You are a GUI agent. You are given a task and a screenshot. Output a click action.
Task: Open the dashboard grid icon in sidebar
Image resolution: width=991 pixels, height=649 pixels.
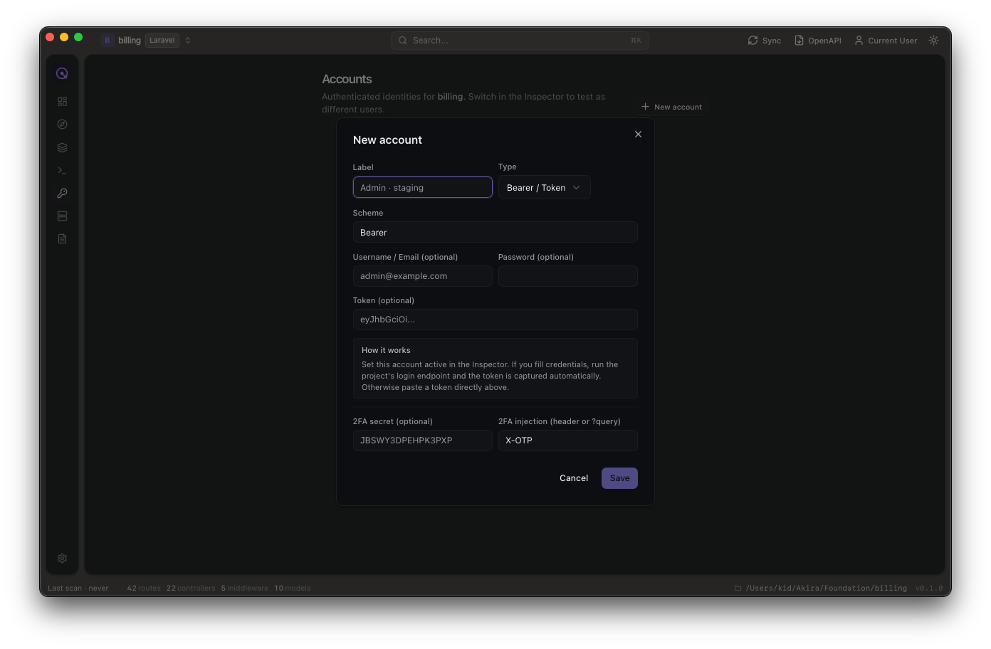62,102
